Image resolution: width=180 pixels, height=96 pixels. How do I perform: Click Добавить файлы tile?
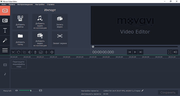pyautogui.click(x=20, y=22)
